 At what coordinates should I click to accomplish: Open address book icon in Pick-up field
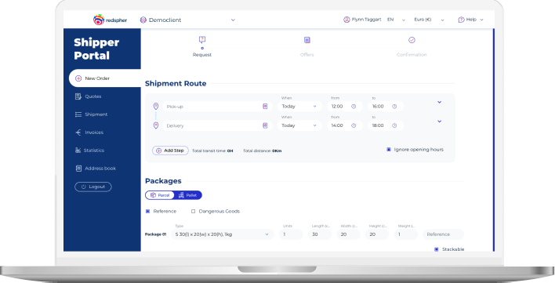point(265,107)
